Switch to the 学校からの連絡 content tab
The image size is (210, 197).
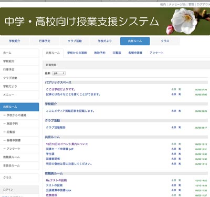point(77,53)
